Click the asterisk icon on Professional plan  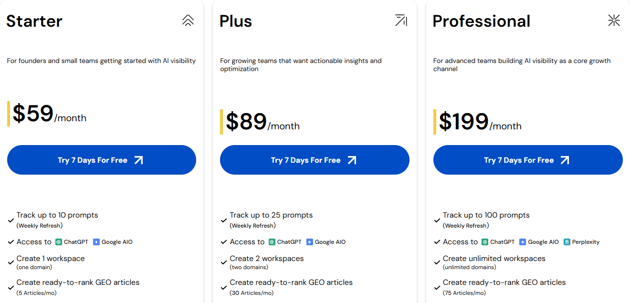(614, 21)
